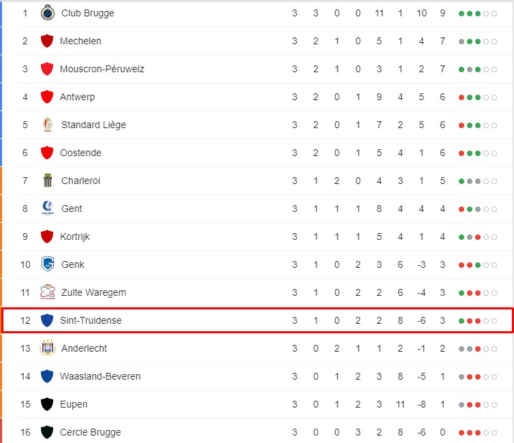Open the Cercle Brugge team link
Image resolution: width=514 pixels, height=443 pixels.
coord(91,432)
